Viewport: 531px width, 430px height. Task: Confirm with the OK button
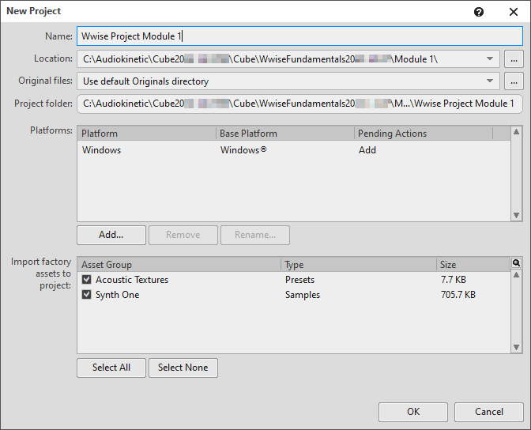[x=413, y=412]
